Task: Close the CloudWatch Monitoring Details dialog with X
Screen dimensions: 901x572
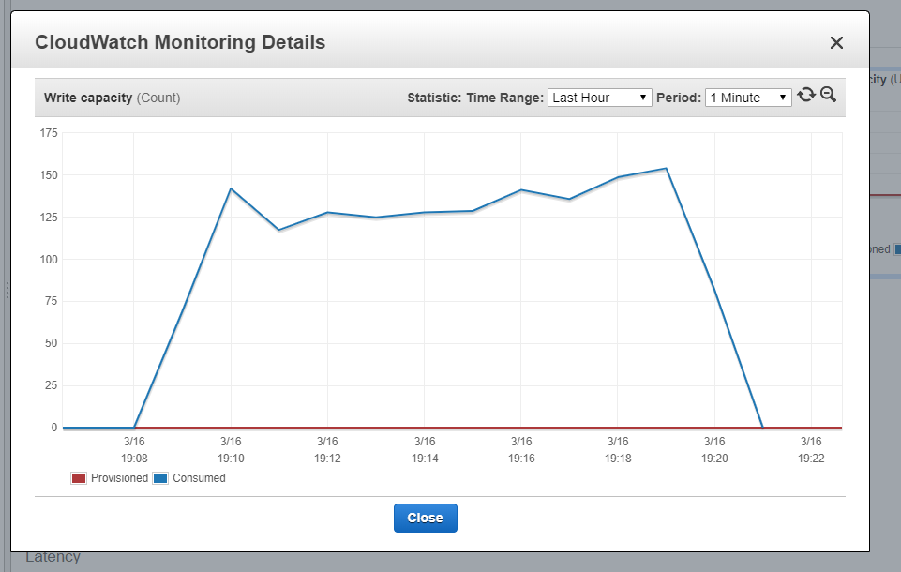Action: tap(836, 42)
